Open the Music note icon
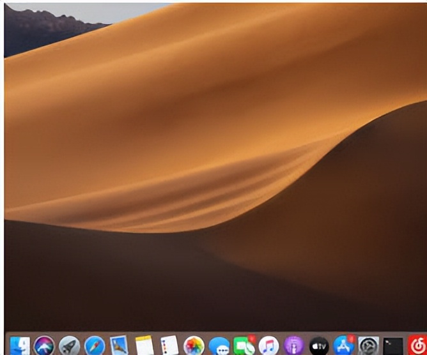 tap(268, 346)
